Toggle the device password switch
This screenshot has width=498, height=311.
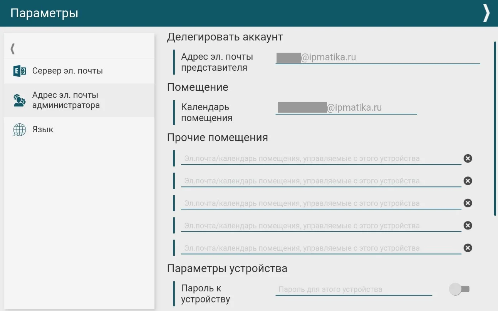click(x=459, y=289)
